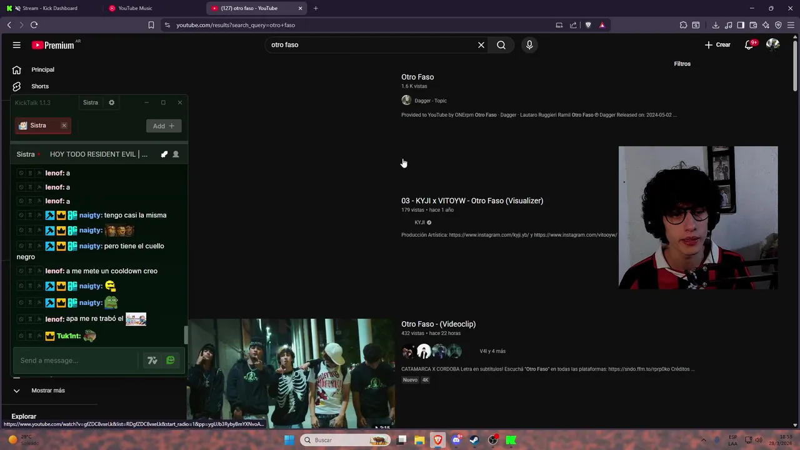Open browser downloads icon
The image size is (800, 450).
tap(716, 25)
